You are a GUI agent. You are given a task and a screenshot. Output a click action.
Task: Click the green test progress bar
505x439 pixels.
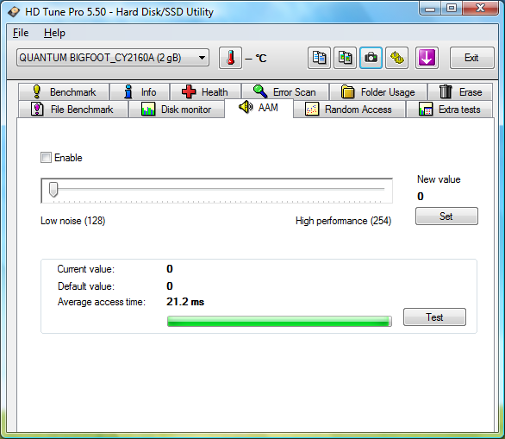pos(279,322)
